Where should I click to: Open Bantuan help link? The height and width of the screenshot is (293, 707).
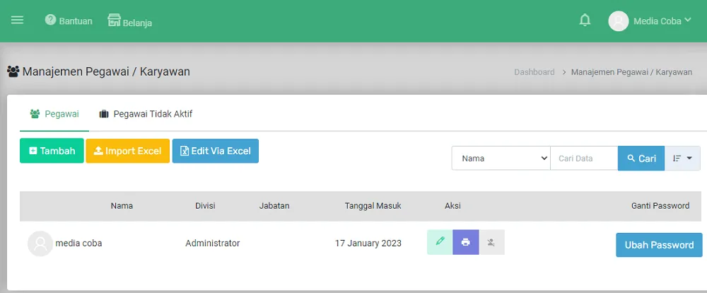69,21
